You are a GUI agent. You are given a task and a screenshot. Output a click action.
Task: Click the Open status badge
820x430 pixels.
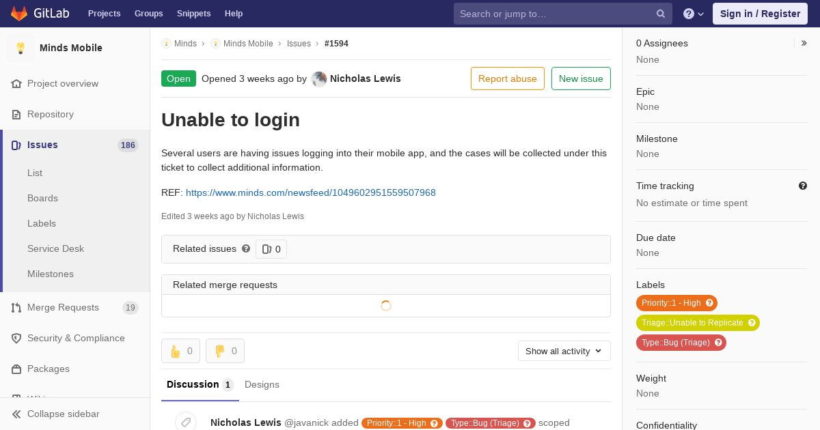(178, 78)
